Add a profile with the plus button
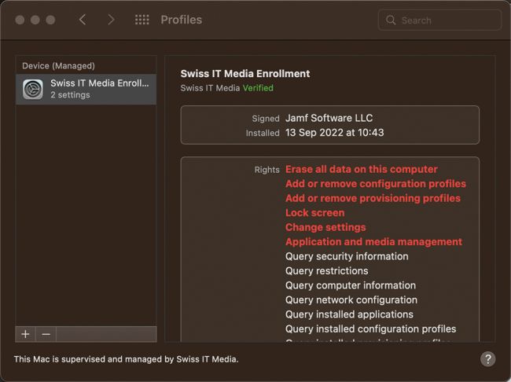Screen dimensions: 511x382 tap(25, 334)
